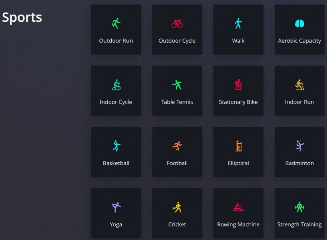Choose the red Stationary Bike icon
The width and height of the screenshot is (327, 240).
coord(238,85)
